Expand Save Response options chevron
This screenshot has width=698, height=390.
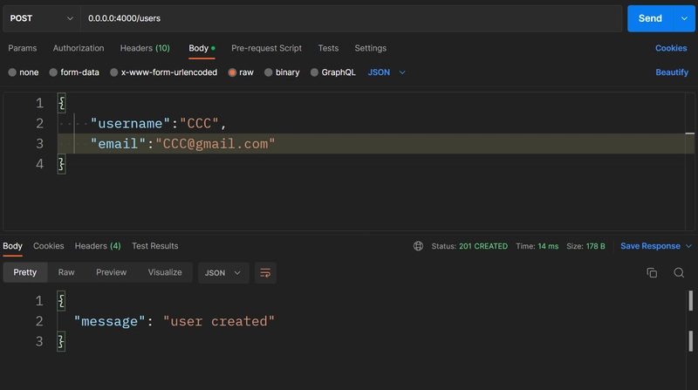tap(688, 246)
